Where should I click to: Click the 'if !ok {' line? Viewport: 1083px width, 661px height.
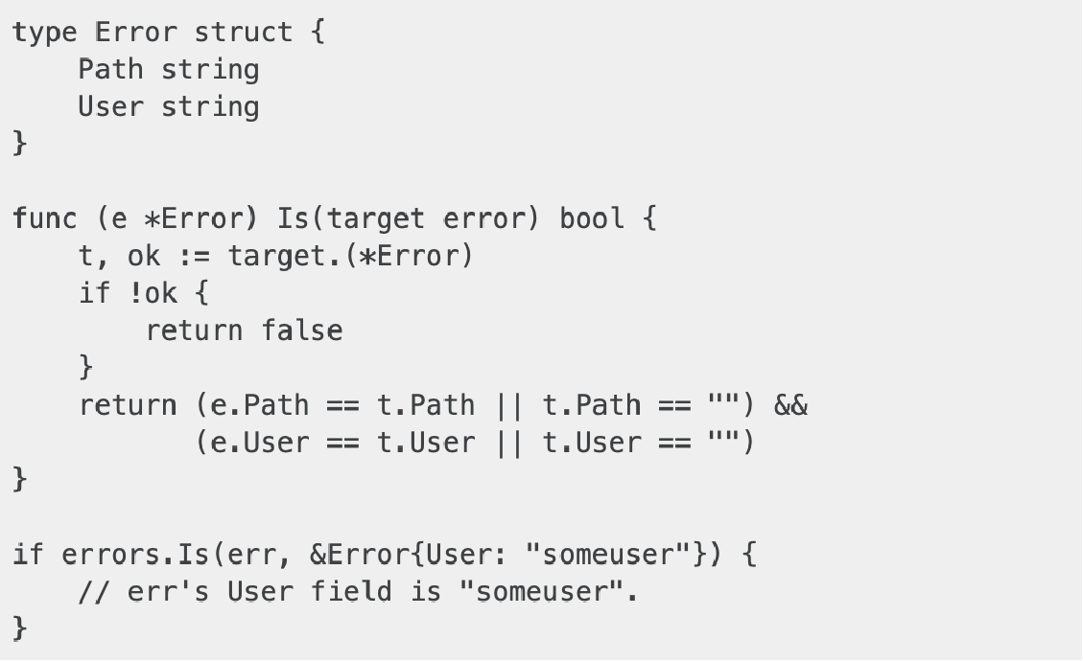(x=144, y=293)
